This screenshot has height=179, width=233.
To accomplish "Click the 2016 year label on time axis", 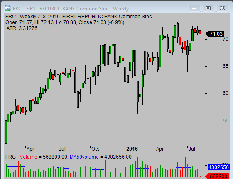I will coord(132,149).
